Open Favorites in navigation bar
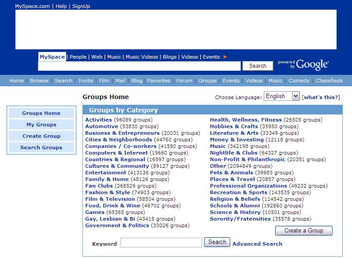Viewport: 352px width, 258px height. click(x=159, y=81)
